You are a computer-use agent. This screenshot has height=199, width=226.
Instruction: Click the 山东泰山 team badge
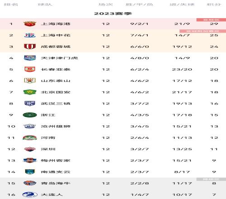click(x=30, y=81)
